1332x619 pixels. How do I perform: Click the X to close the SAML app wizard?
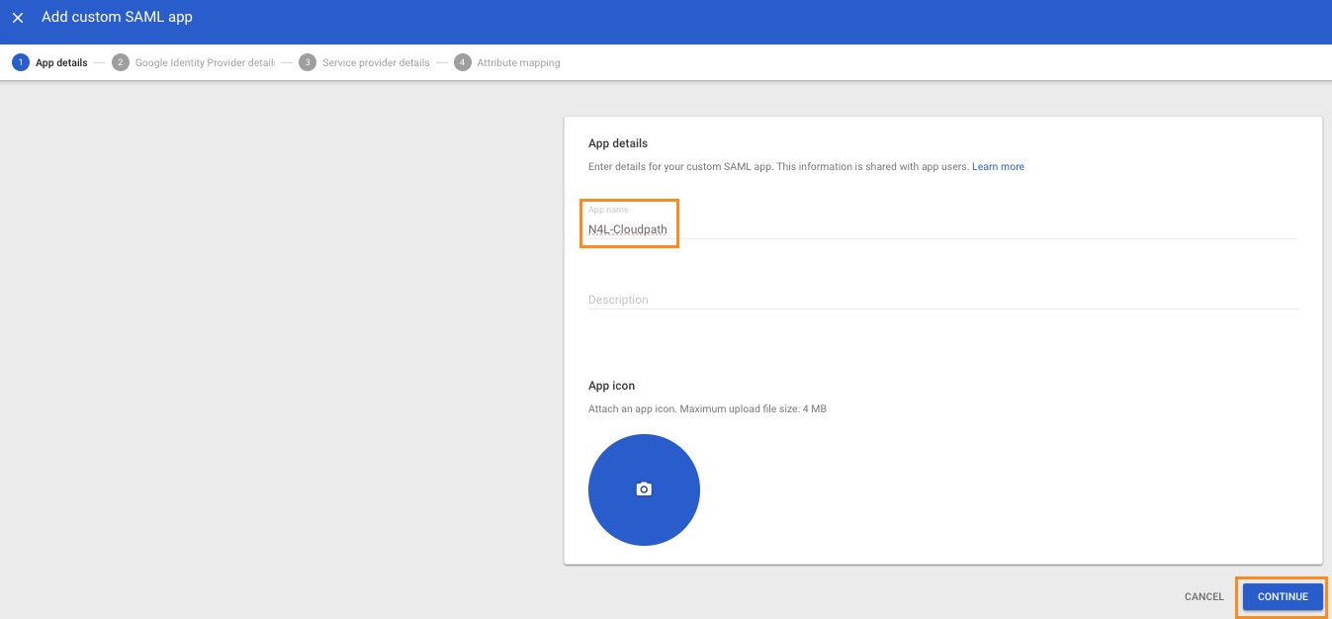point(17,17)
